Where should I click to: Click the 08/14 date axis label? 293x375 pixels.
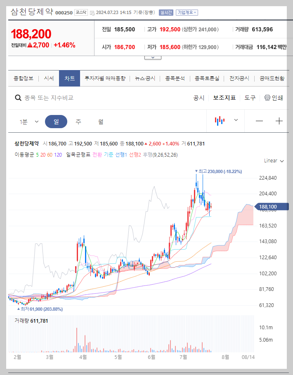248,357
